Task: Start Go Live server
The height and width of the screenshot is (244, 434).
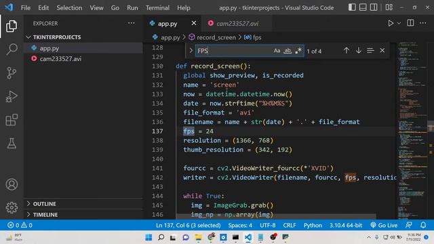Action: (384, 225)
